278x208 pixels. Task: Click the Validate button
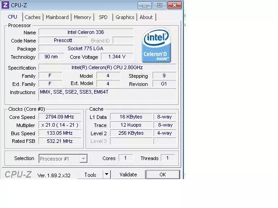pos(129,175)
